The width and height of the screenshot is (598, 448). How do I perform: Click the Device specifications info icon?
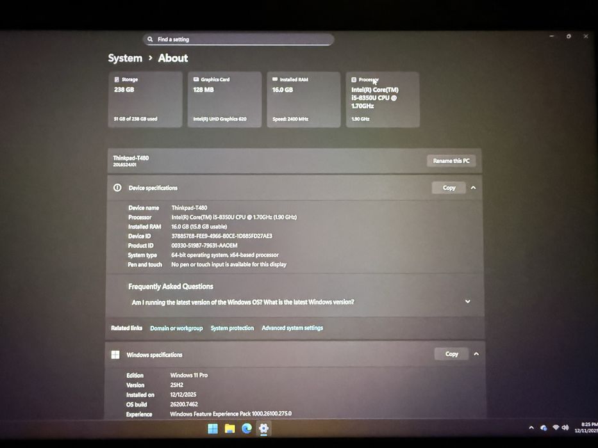click(117, 188)
